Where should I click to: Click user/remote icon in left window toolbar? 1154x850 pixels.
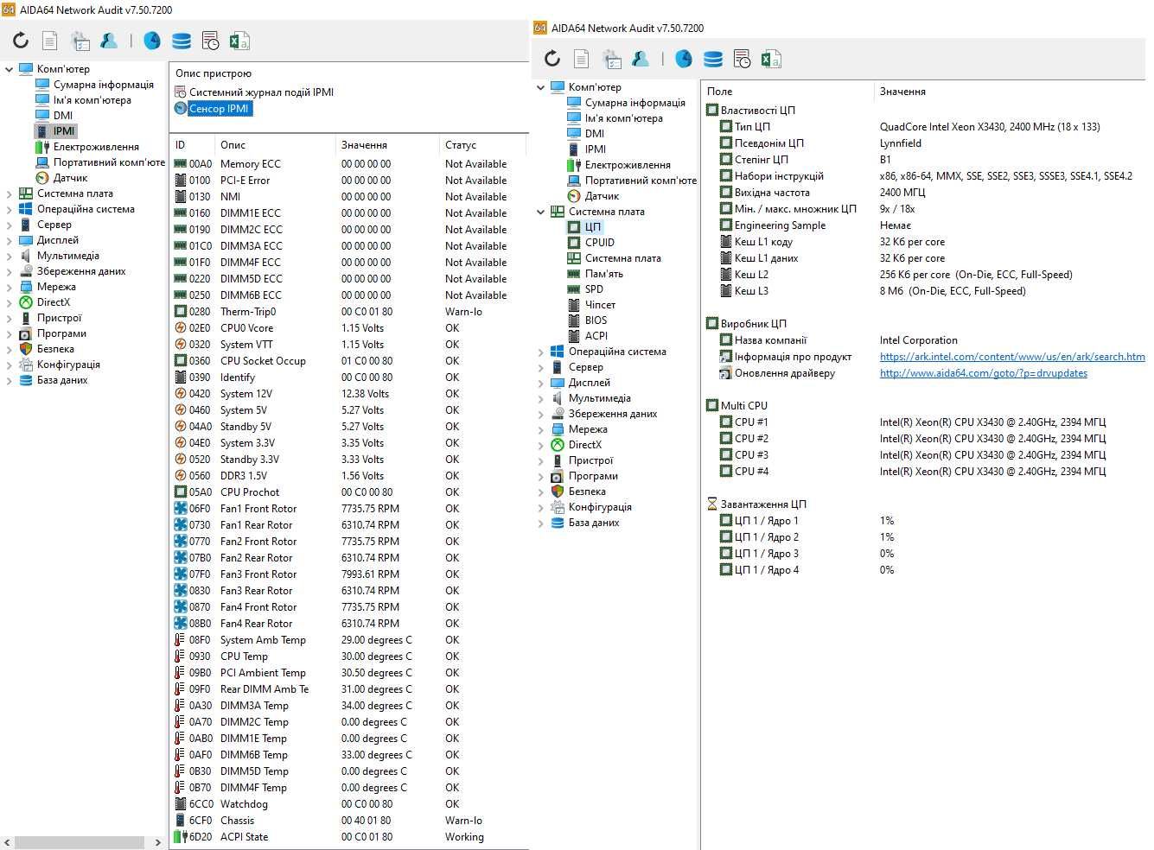tap(109, 41)
